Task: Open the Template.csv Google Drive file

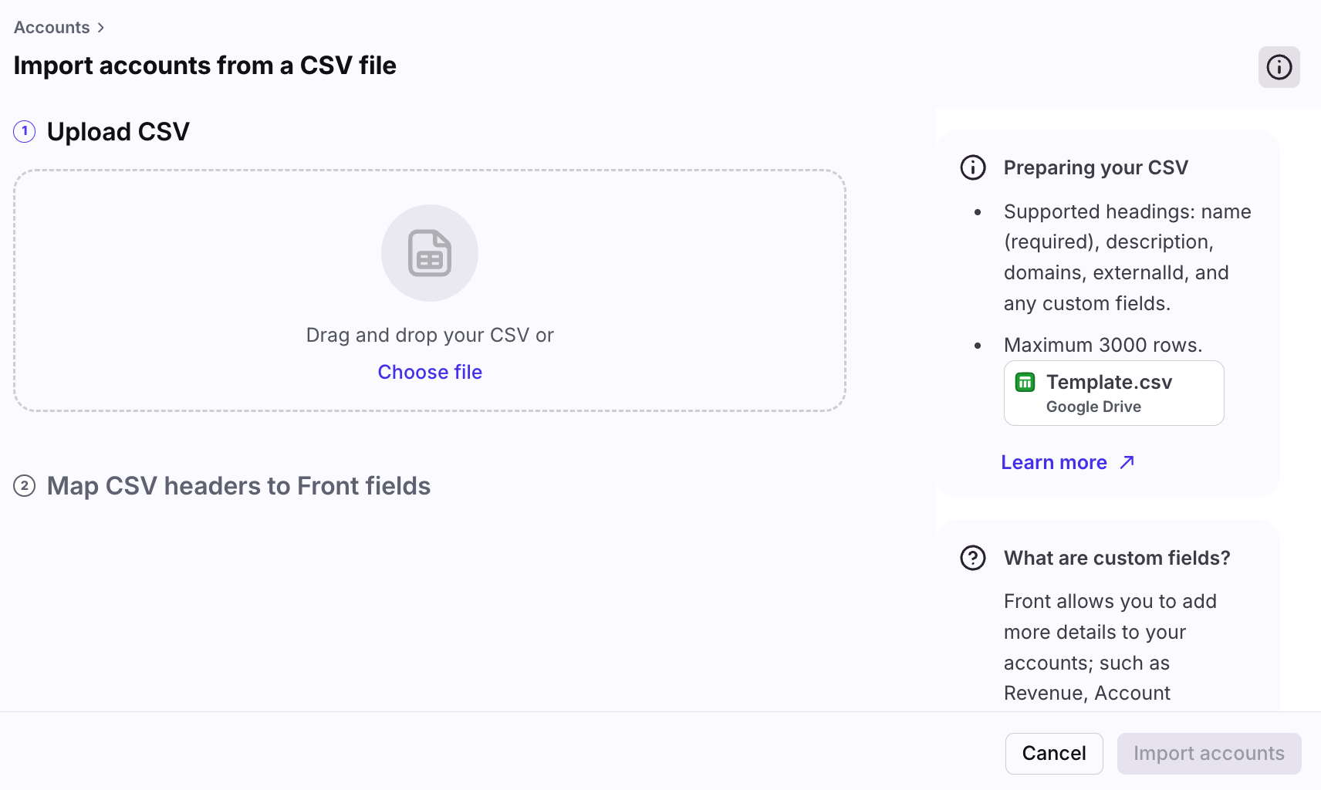Action: [1113, 393]
